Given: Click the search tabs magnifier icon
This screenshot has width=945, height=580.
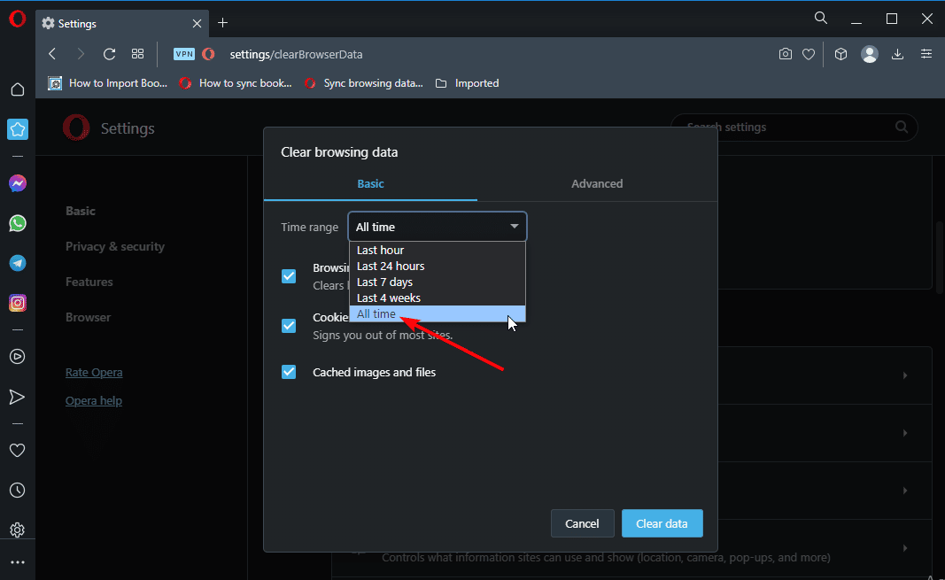Looking at the screenshot, I should (821, 18).
